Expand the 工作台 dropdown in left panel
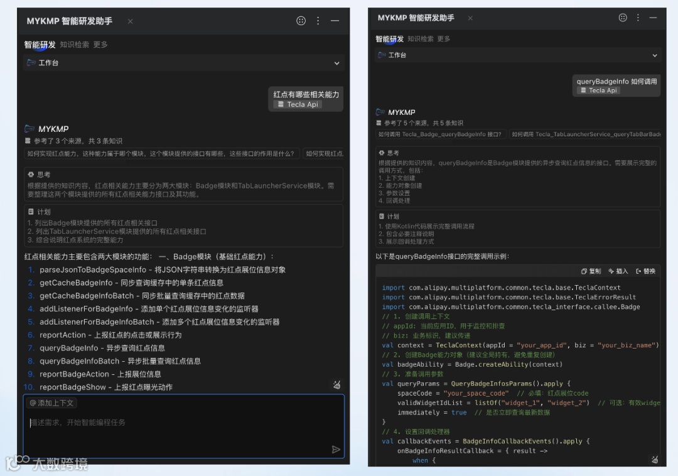 click(x=336, y=63)
